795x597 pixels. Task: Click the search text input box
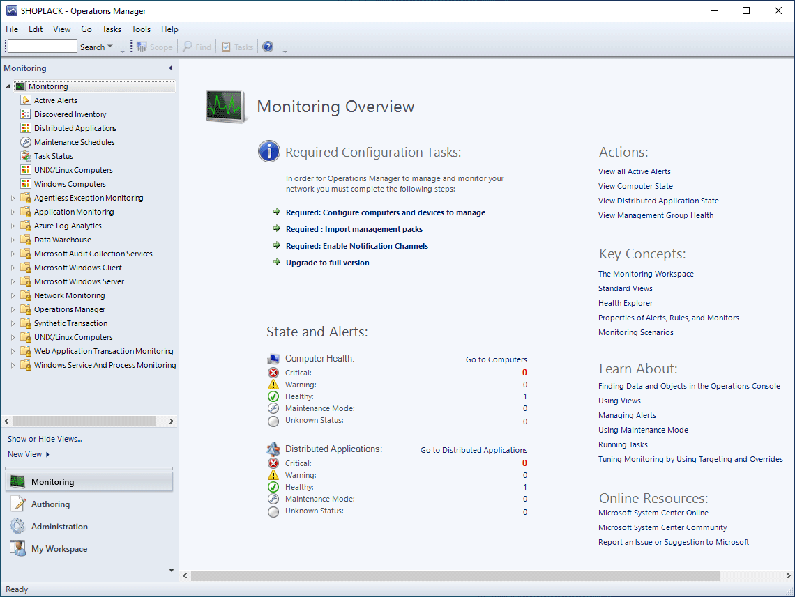tap(43, 47)
